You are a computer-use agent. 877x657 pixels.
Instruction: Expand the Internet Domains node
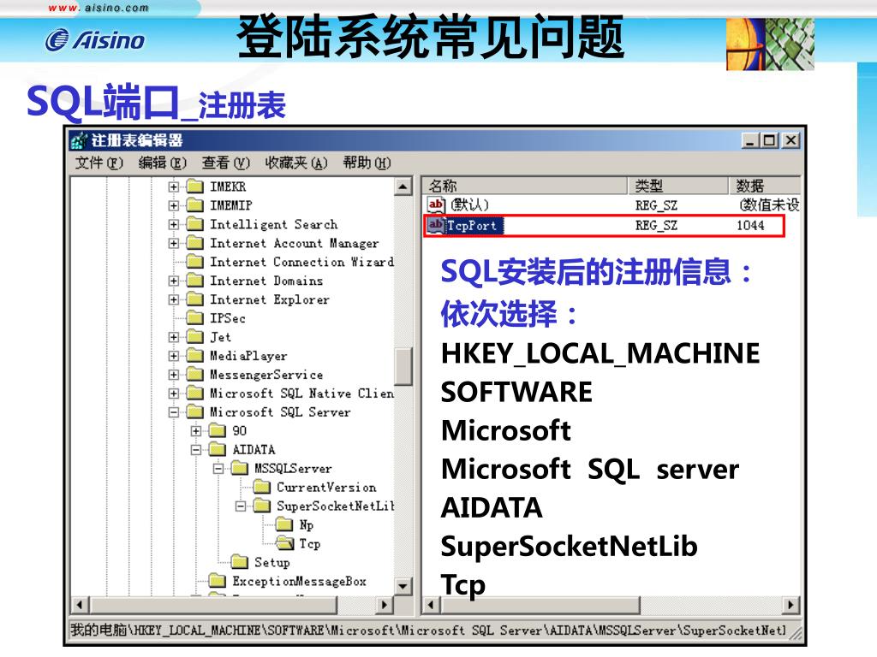click(x=173, y=281)
